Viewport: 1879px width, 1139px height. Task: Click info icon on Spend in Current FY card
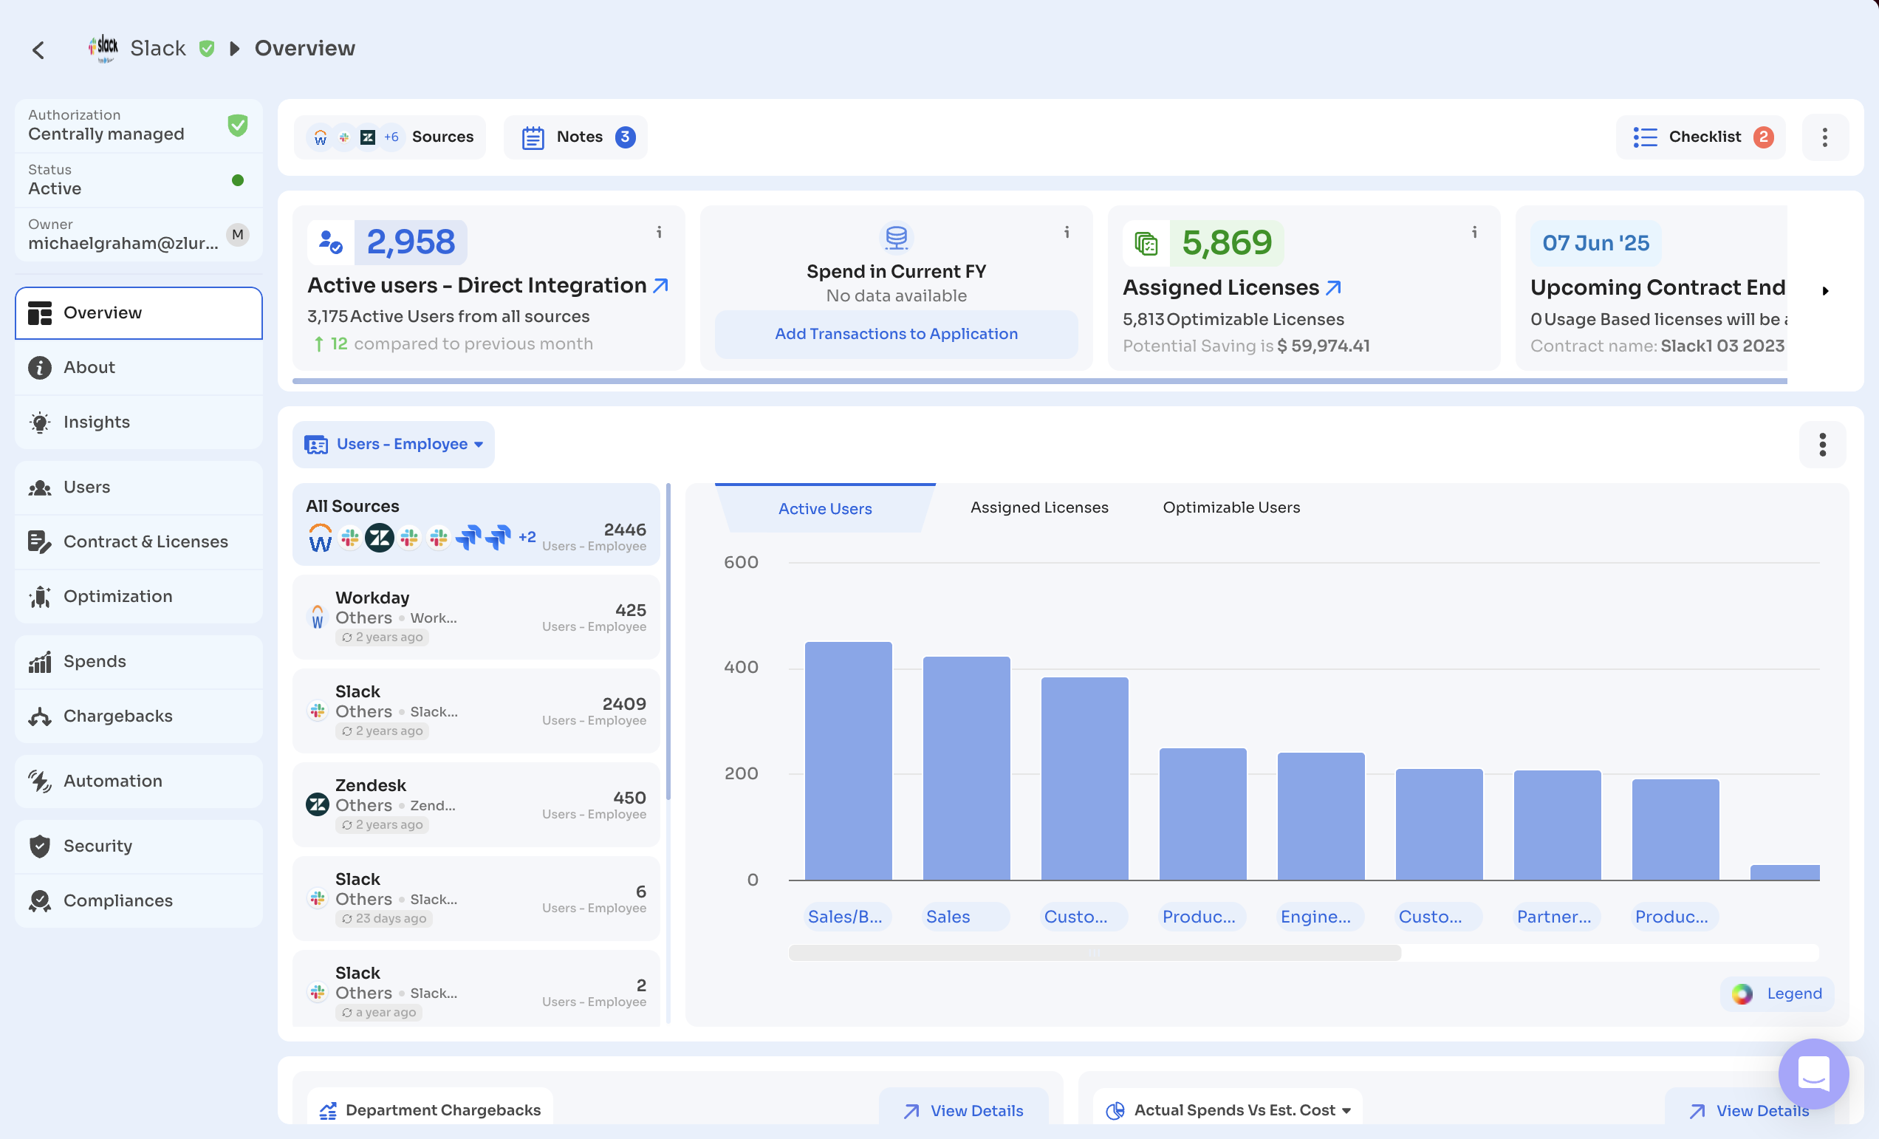tap(1067, 233)
